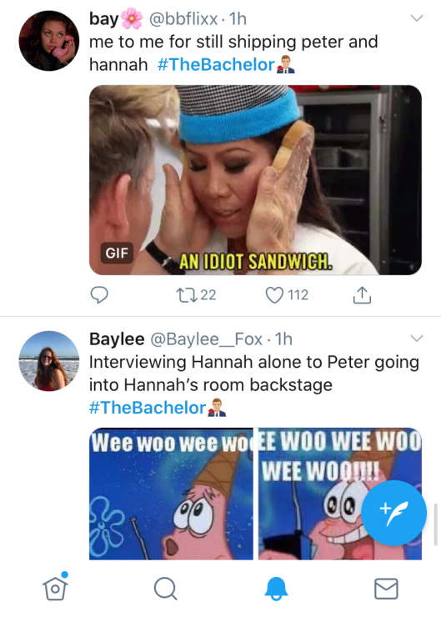The width and height of the screenshot is (441, 617).
Task: Go to the Home timeline tab
Action: [56, 588]
